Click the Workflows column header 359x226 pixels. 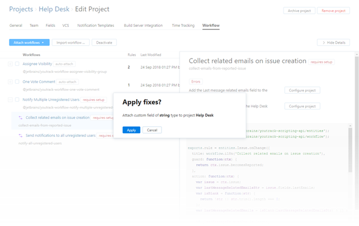pyautogui.click(x=31, y=55)
